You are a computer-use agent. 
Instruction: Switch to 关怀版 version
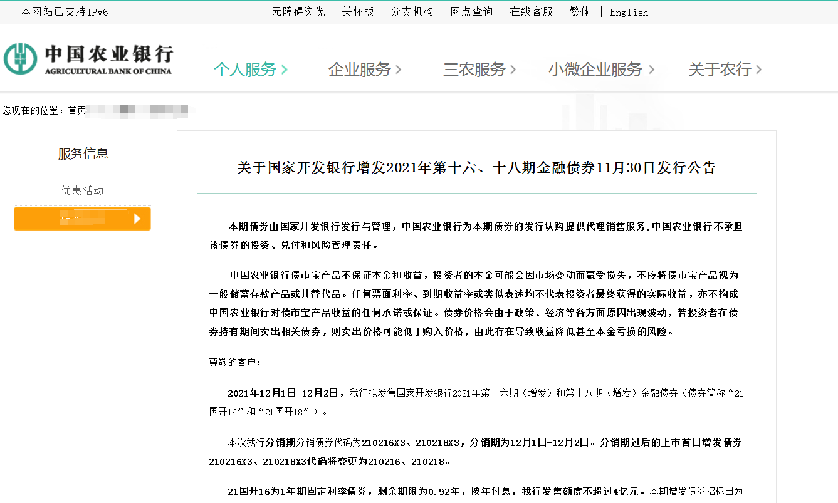pyautogui.click(x=358, y=12)
